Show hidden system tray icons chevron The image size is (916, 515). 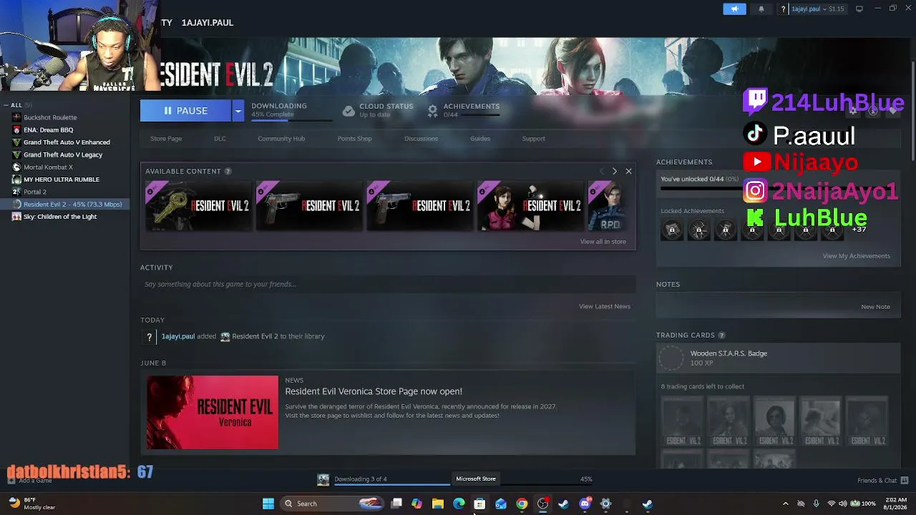[785, 504]
